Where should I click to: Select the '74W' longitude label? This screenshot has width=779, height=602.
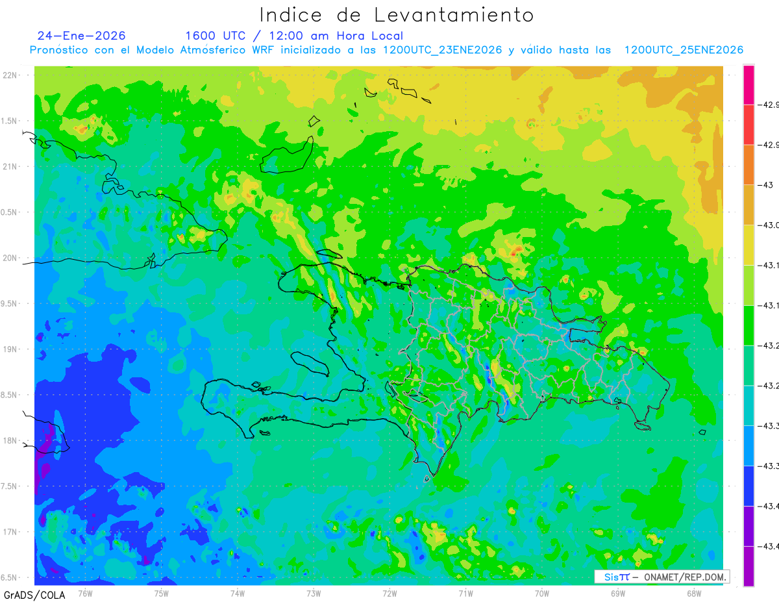coord(237,593)
